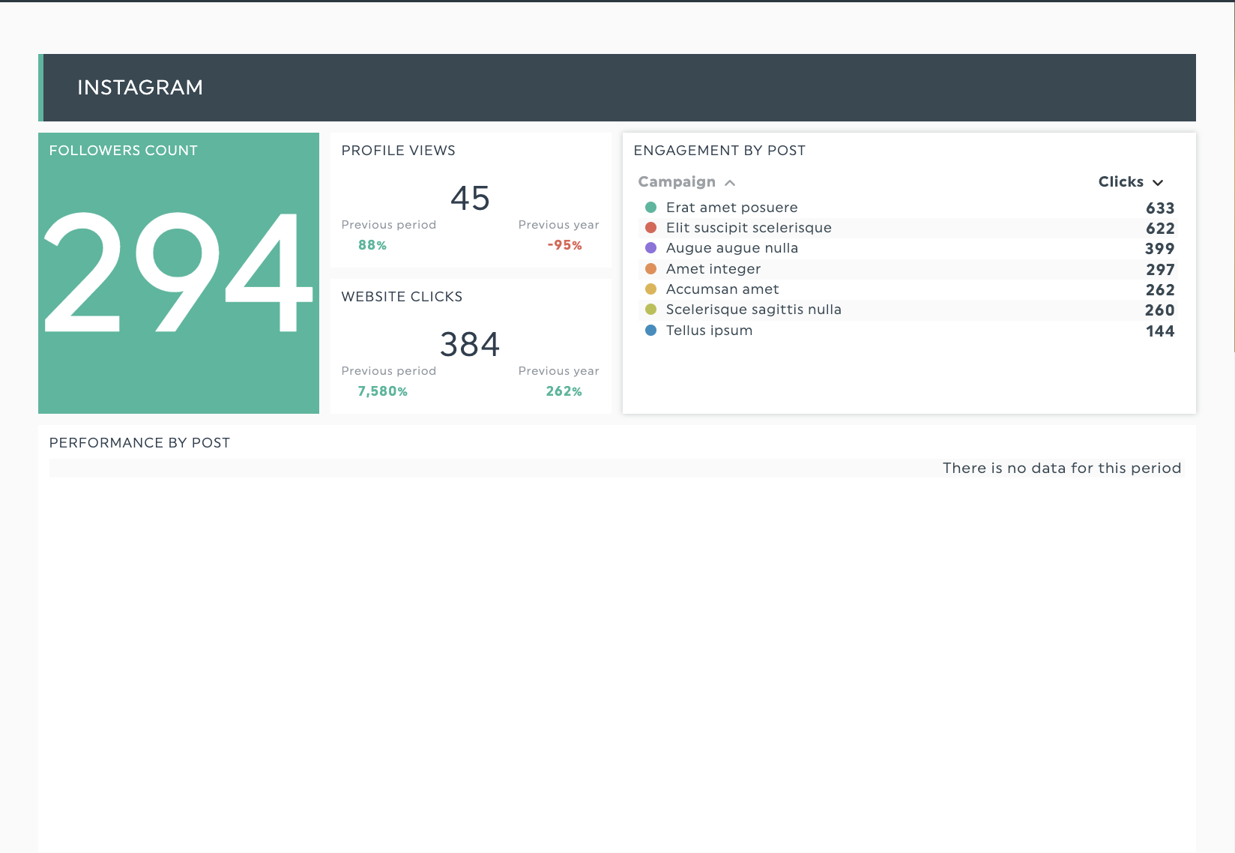Click Previous period label under Profile Views
Screen dimensions: 1235x853
click(389, 225)
